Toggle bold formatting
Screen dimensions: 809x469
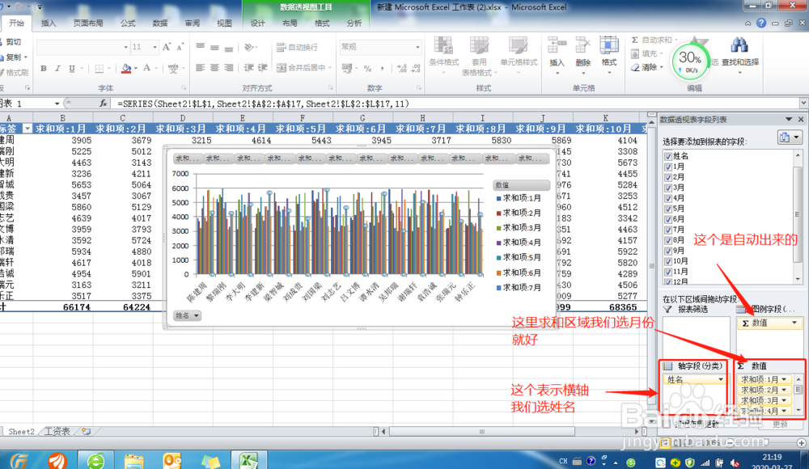point(44,68)
